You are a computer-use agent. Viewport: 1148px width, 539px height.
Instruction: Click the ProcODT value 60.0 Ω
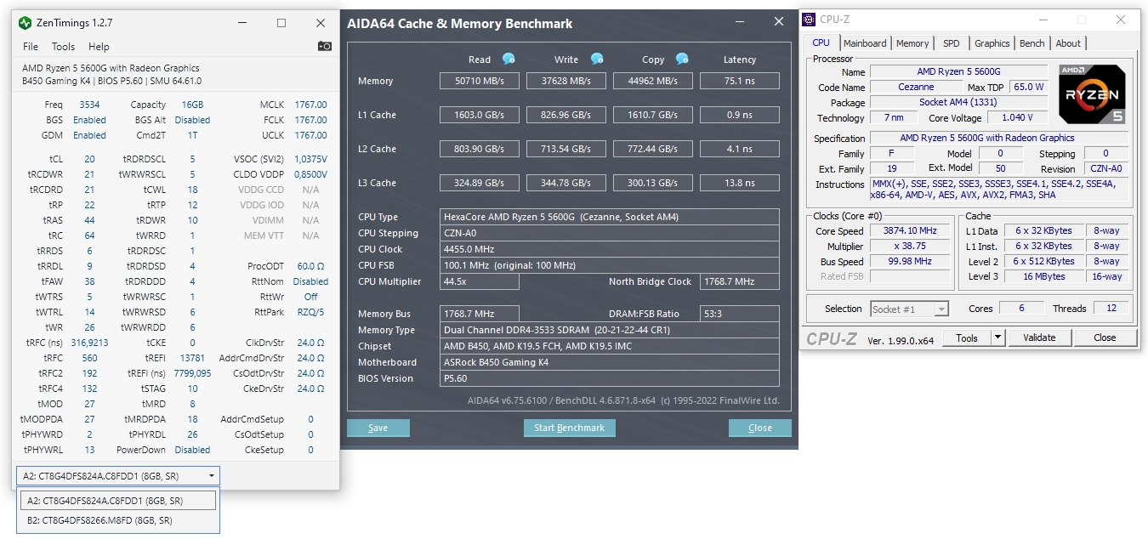tap(310, 266)
